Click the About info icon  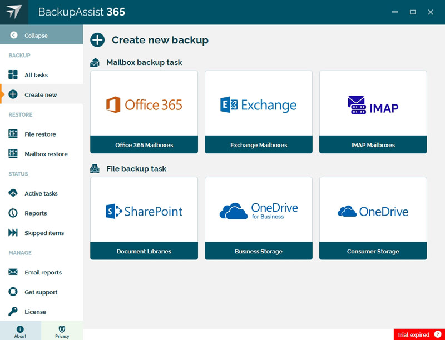pos(21,329)
